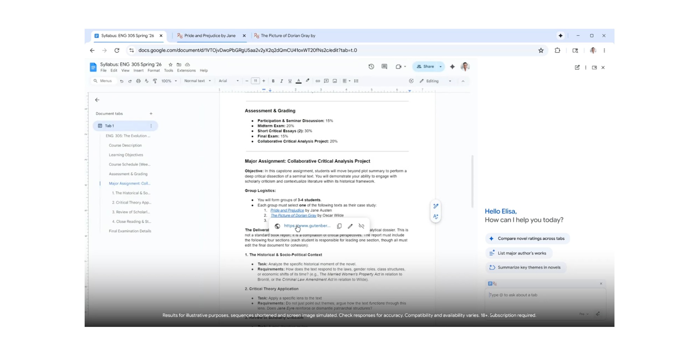Click the Meet video call icon
700x350 pixels.
[x=398, y=66]
